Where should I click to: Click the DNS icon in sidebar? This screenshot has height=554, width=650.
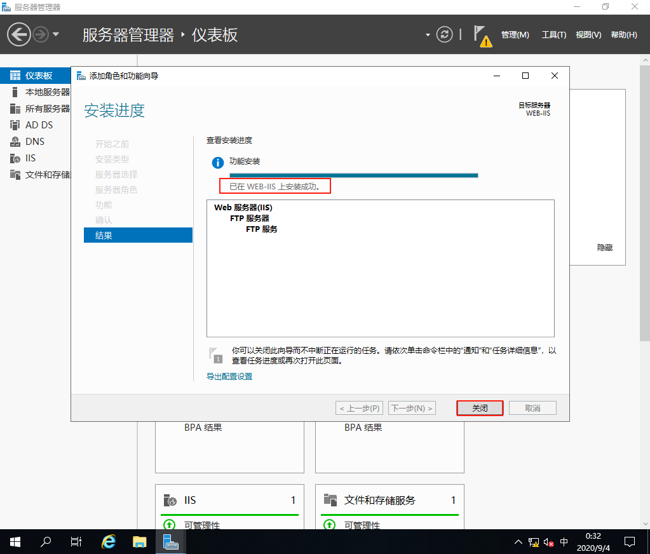[15, 142]
